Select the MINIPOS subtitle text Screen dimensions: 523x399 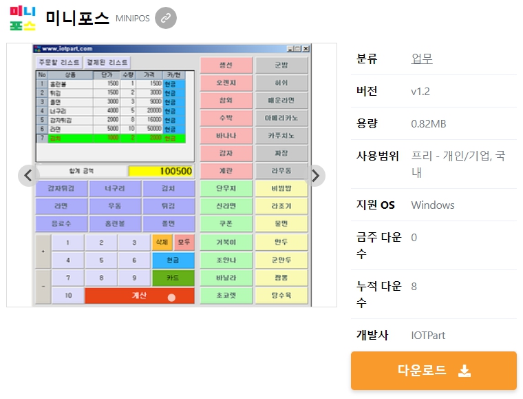click(132, 19)
